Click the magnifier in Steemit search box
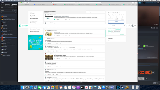 (124, 26)
